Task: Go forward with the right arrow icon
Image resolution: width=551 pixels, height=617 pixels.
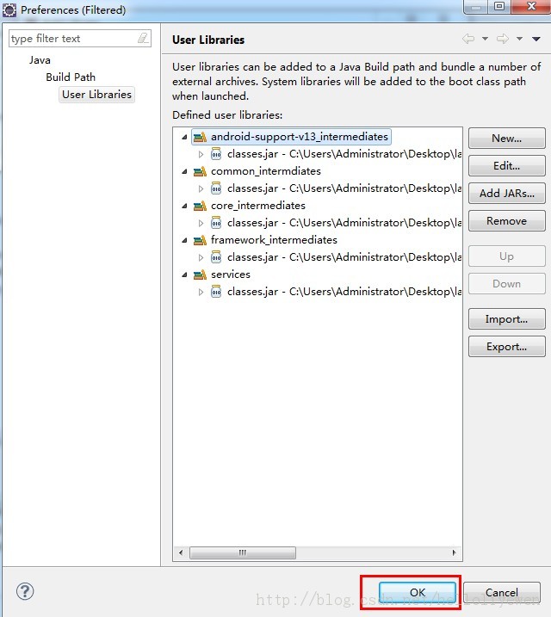Action: 503,39
